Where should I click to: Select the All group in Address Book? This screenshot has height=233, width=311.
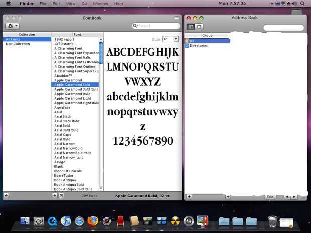207,41
